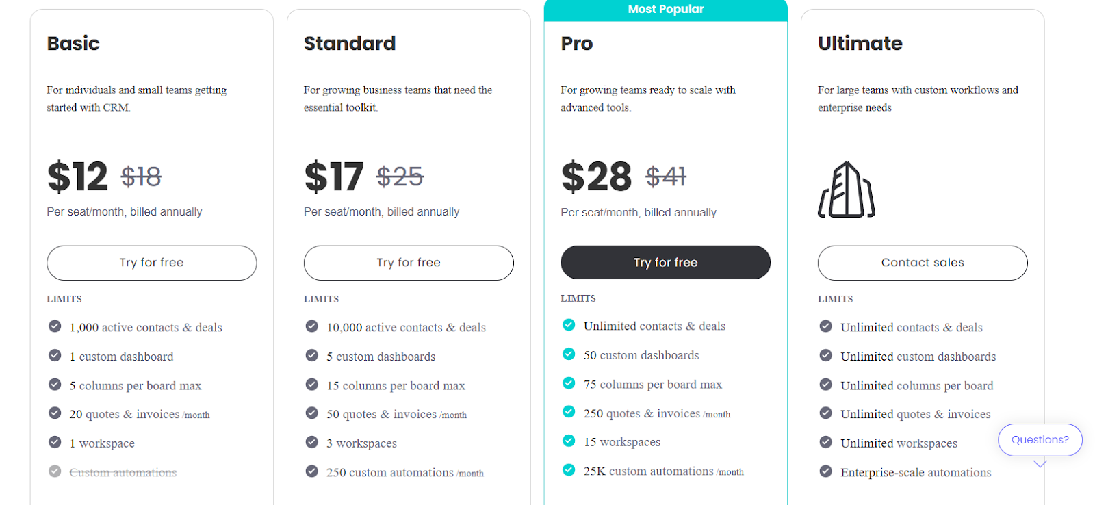This screenshot has height=505, width=1095.
Task: Click checkmark beside Unlimited workspaces
Action: [x=826, y=442]
